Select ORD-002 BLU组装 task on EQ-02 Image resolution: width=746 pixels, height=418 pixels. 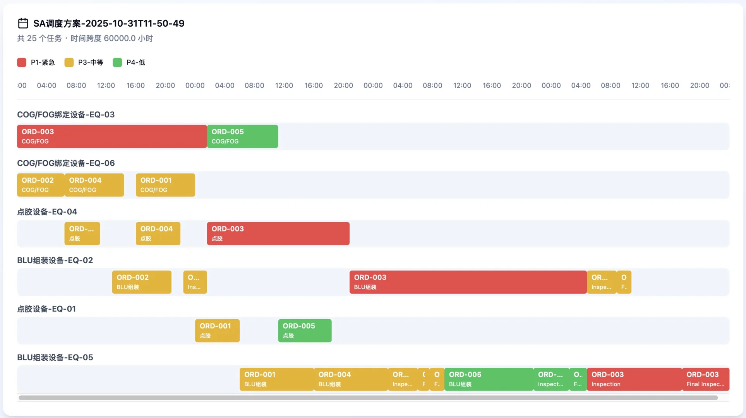click(142, 282)
